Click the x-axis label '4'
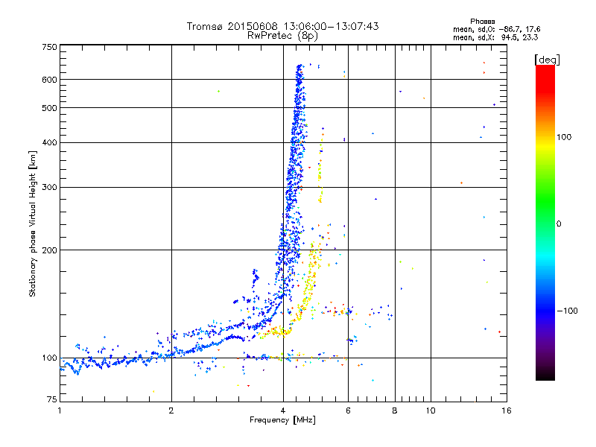The height and width of the screenshot is (447, 596). pos(283,410)
